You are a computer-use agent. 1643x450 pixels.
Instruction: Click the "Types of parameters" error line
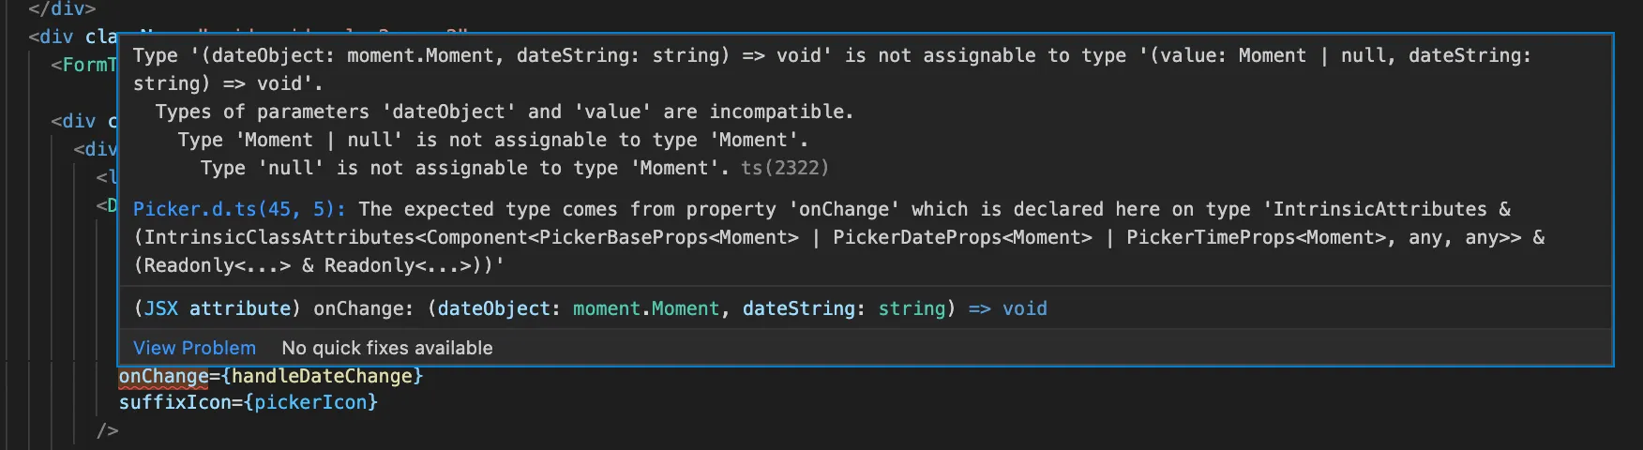point(504,112)
